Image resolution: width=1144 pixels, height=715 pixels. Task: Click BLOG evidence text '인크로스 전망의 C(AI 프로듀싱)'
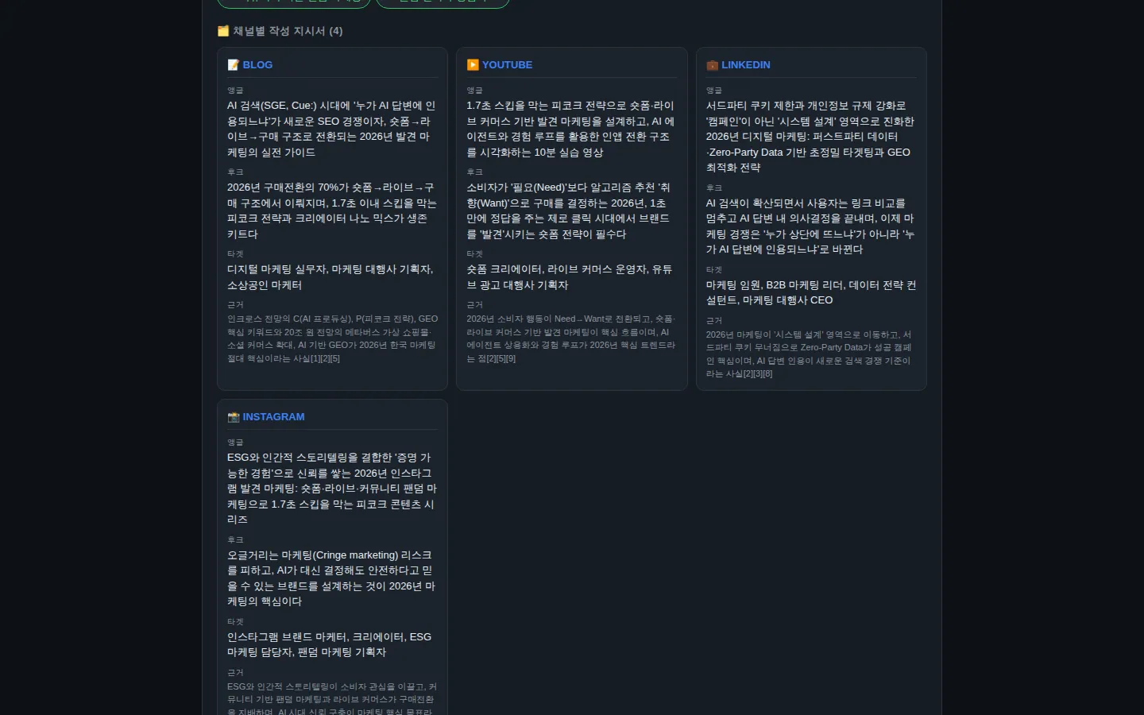(289, 319)
